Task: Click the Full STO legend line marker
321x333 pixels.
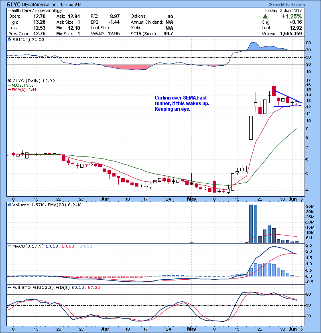Action: tap(9, 287)
